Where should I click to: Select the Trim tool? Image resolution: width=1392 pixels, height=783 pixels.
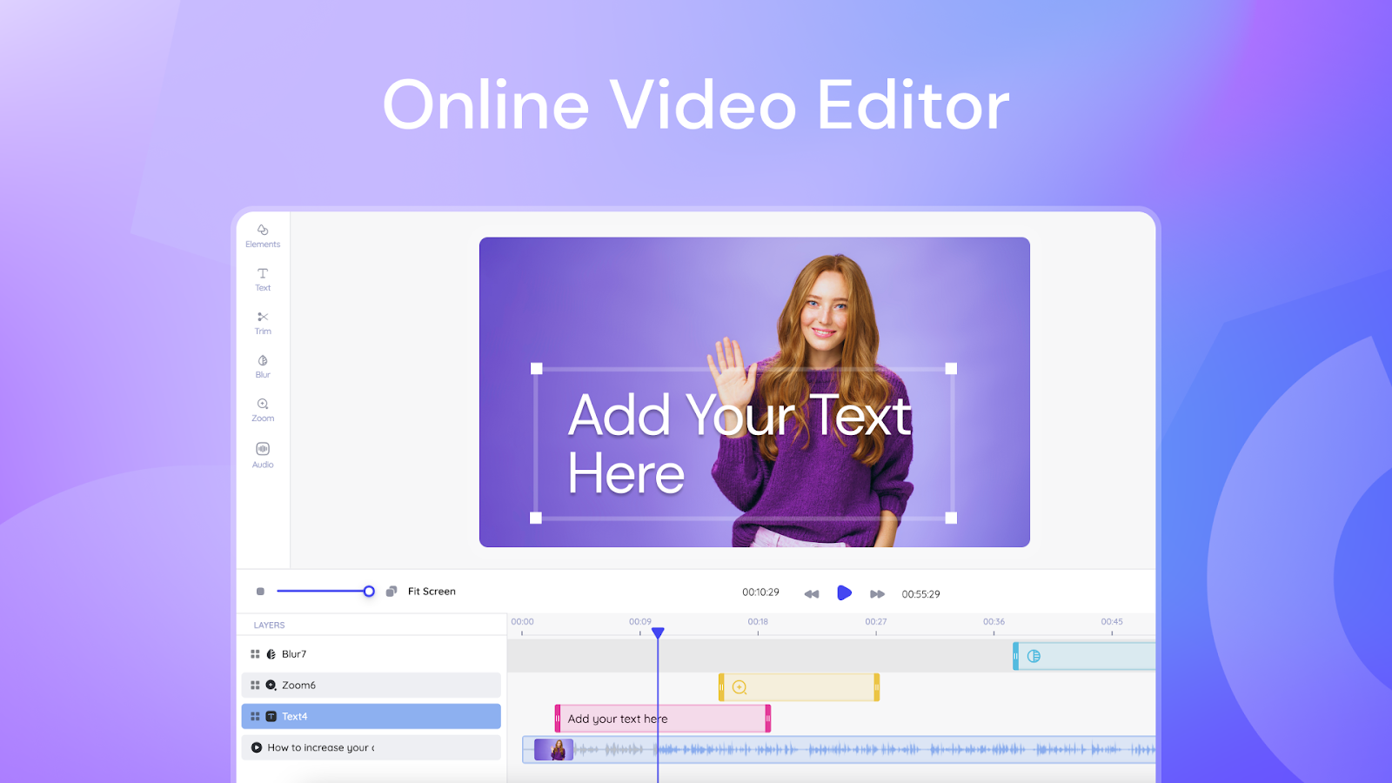[x=262, y=323]
